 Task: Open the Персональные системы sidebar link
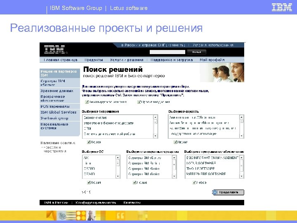(x=60, y=126)
